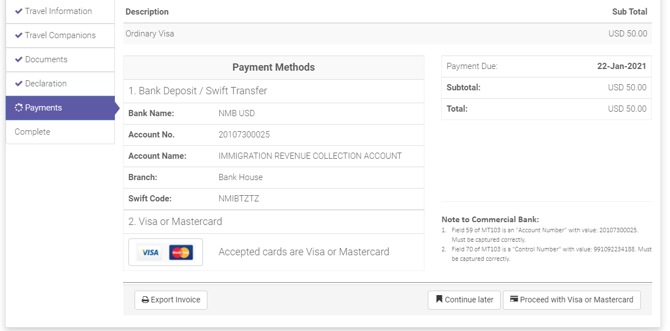Image resolution: width=670 pixels, height=331 pixels.
Task: Click the Field 59 account number note
Action: tap(545, 235)
